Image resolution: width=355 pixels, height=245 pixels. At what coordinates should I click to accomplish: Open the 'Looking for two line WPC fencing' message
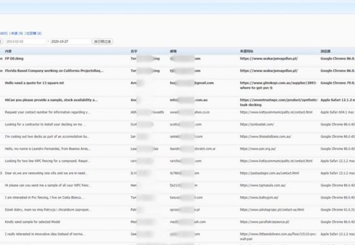pyautogui.click(x=47, y=161)
